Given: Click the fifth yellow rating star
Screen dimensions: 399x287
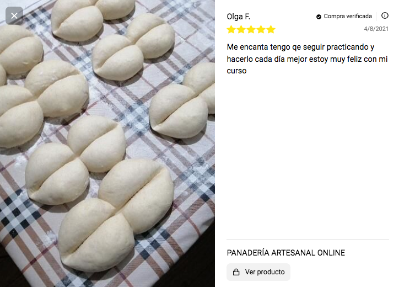Looking at the screenshot, I should coord(271,30).
